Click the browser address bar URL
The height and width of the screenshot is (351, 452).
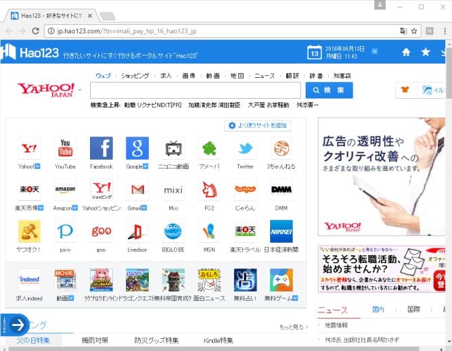127,31
